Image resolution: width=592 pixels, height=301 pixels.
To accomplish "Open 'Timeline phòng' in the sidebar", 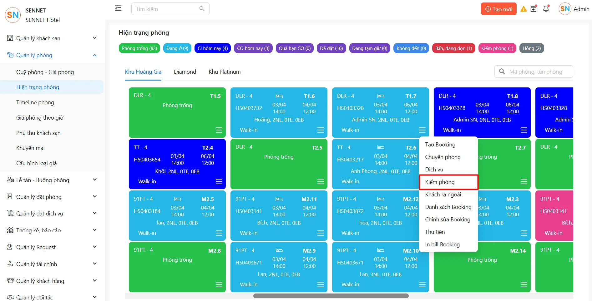I will (x=35, y=102).
